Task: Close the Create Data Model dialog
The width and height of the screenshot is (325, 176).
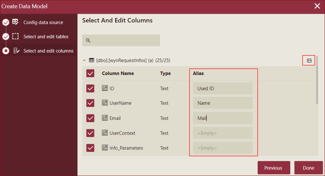Action: (317, 6)
